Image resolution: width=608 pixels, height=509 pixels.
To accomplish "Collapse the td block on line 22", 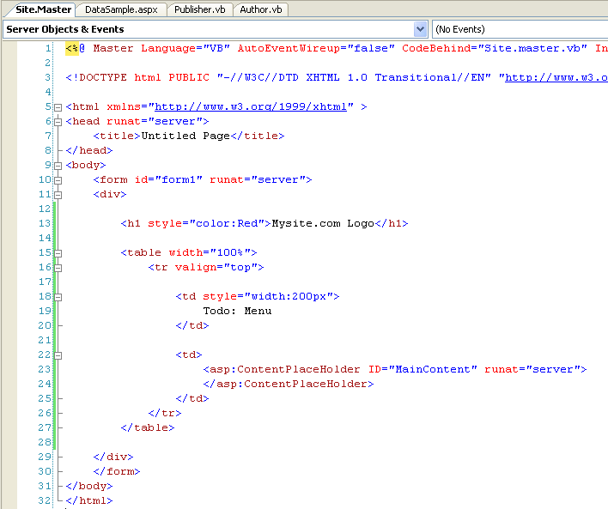I will click(x=58, y=354).
